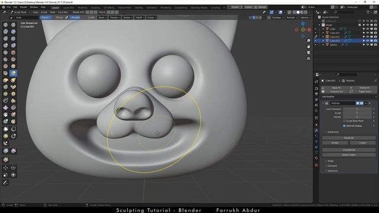Screen dimensions: 379x213
Task: Toggle Multires modifier render display
Action: click(x=362, y=103)
